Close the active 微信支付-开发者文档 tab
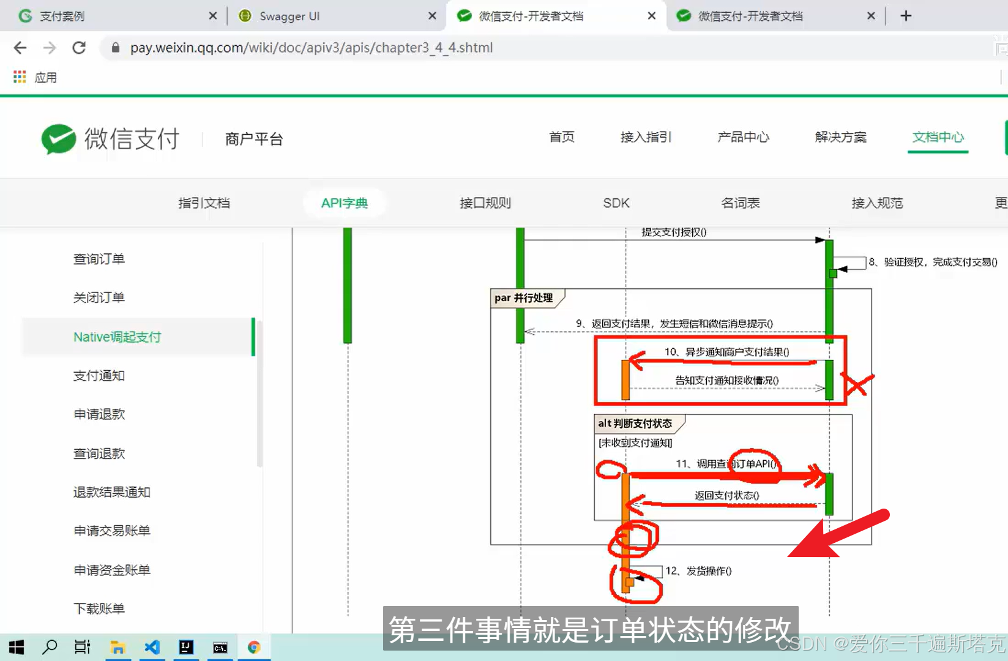This screenshot has width=1008, height=661. click(652, 16)
